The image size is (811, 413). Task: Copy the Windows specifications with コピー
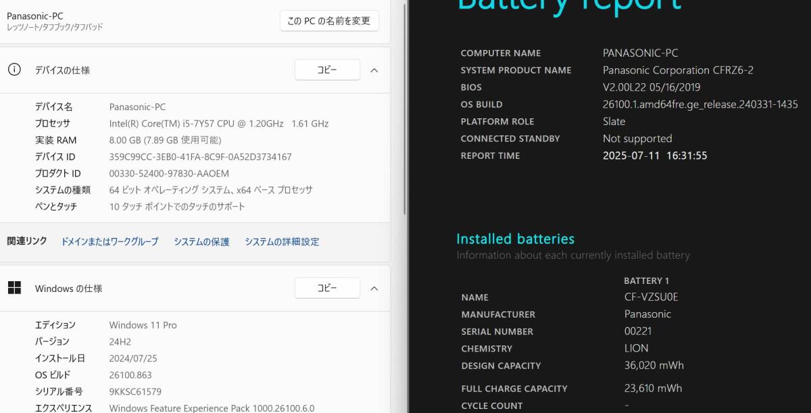(327, 288)
